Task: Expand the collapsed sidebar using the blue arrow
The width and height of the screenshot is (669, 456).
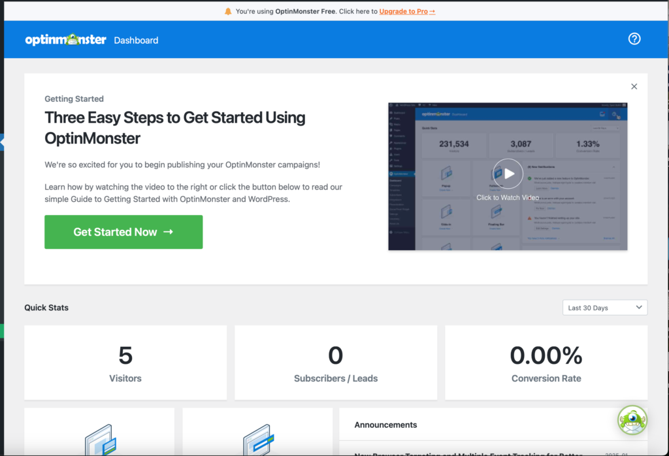Action: (3, 142)
